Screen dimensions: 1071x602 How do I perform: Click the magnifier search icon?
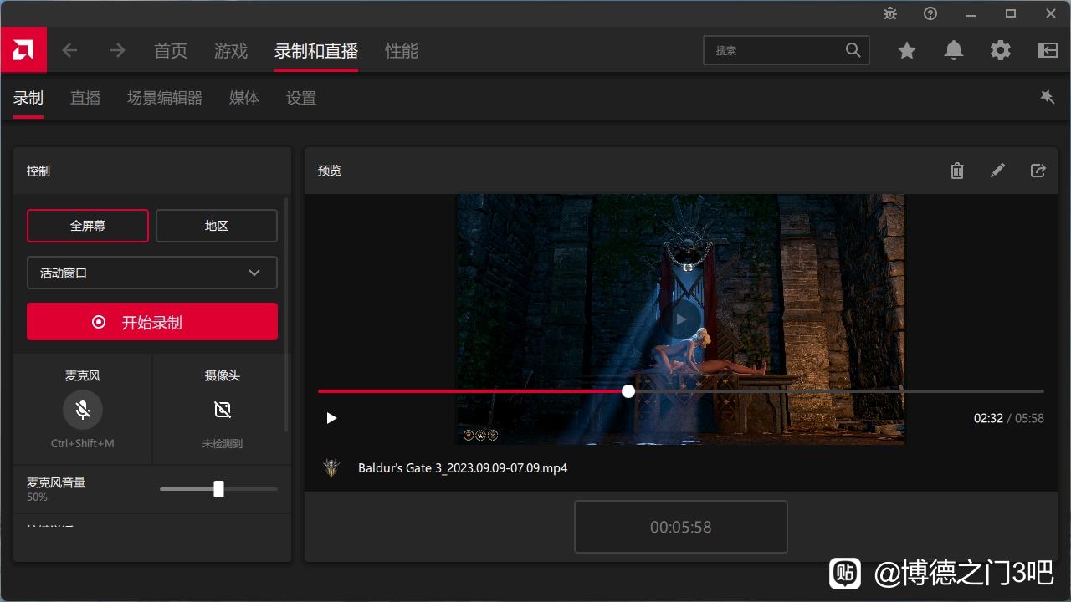853,50
